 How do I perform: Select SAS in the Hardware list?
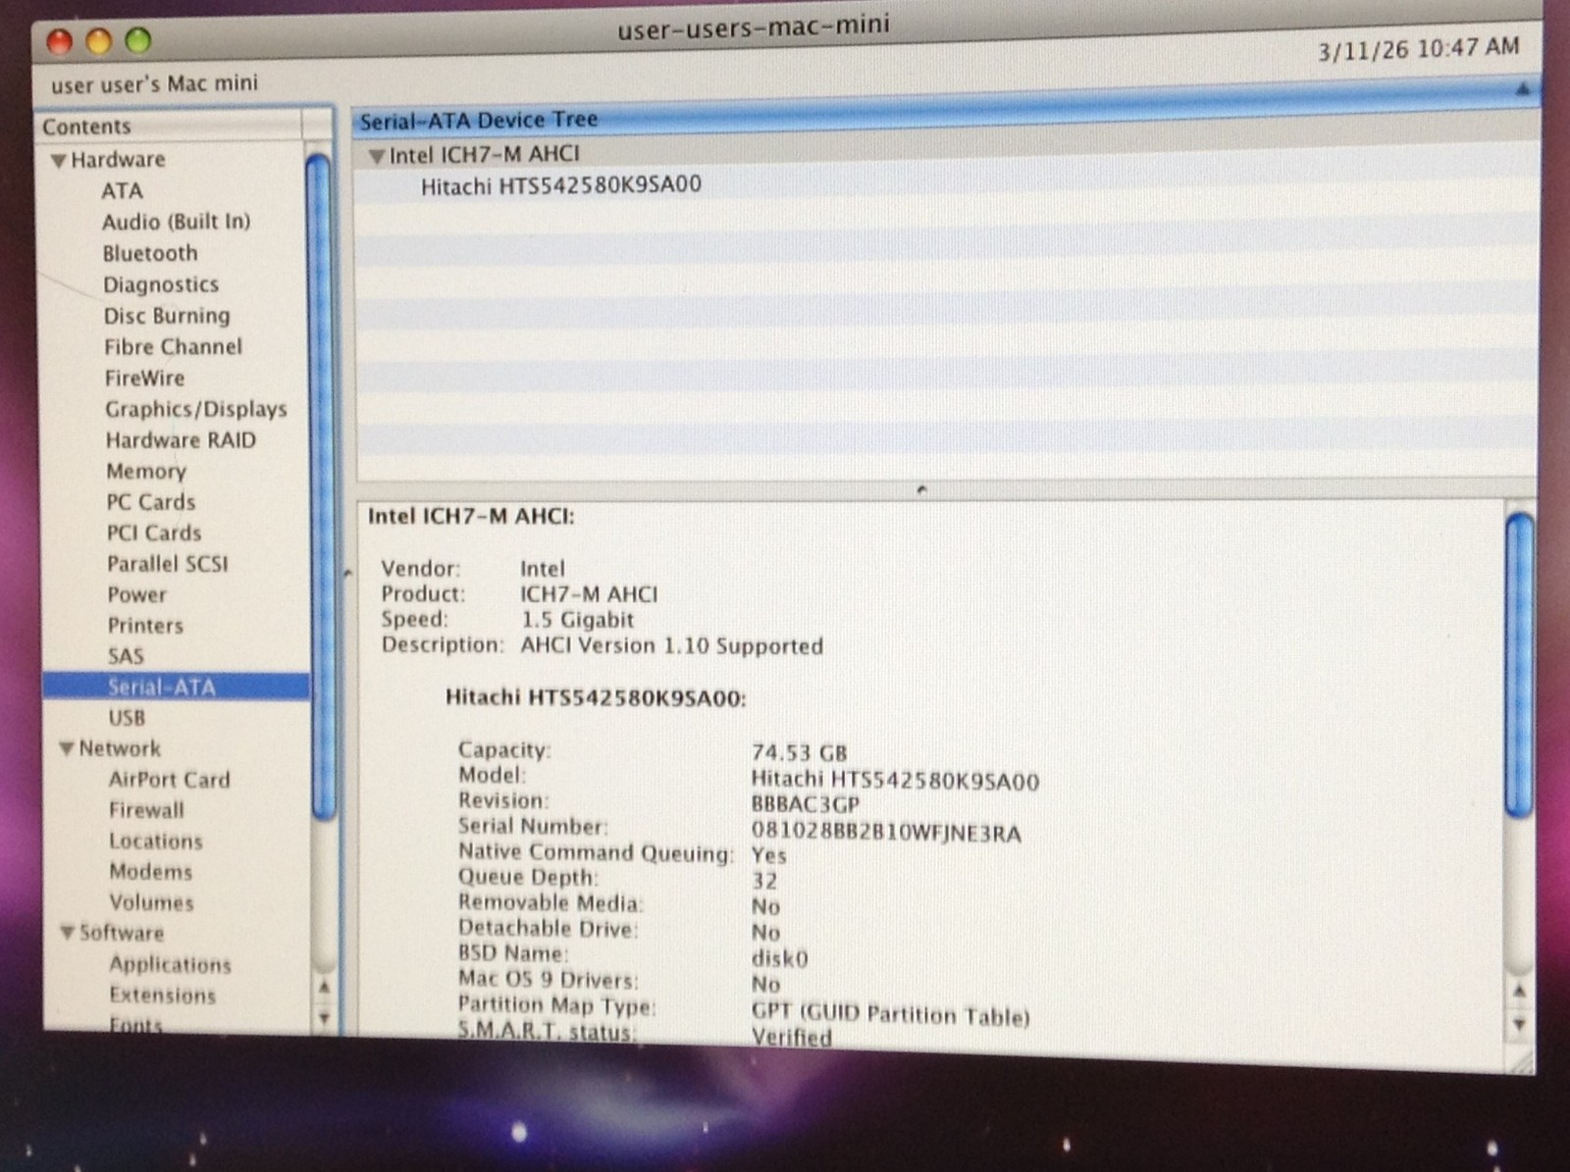[x=126, y=656]
